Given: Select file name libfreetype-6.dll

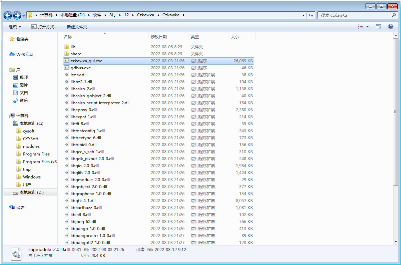Looking at the screenshot, I should pyautogui.click(x=86, y=137).
